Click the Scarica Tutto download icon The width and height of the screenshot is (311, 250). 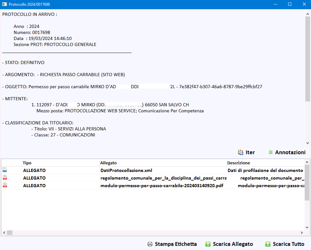(268, 244)
